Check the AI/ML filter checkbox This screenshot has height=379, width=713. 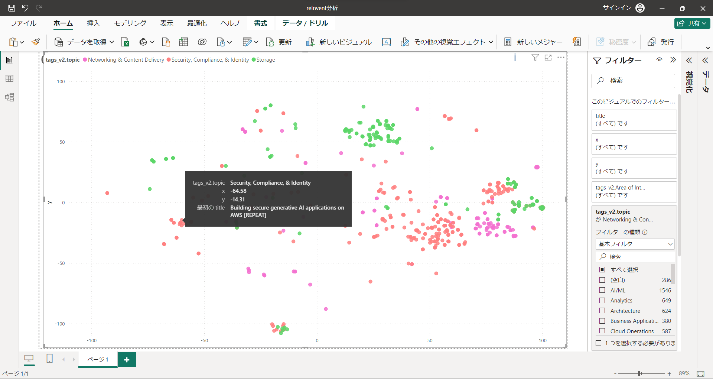(602, 290)
